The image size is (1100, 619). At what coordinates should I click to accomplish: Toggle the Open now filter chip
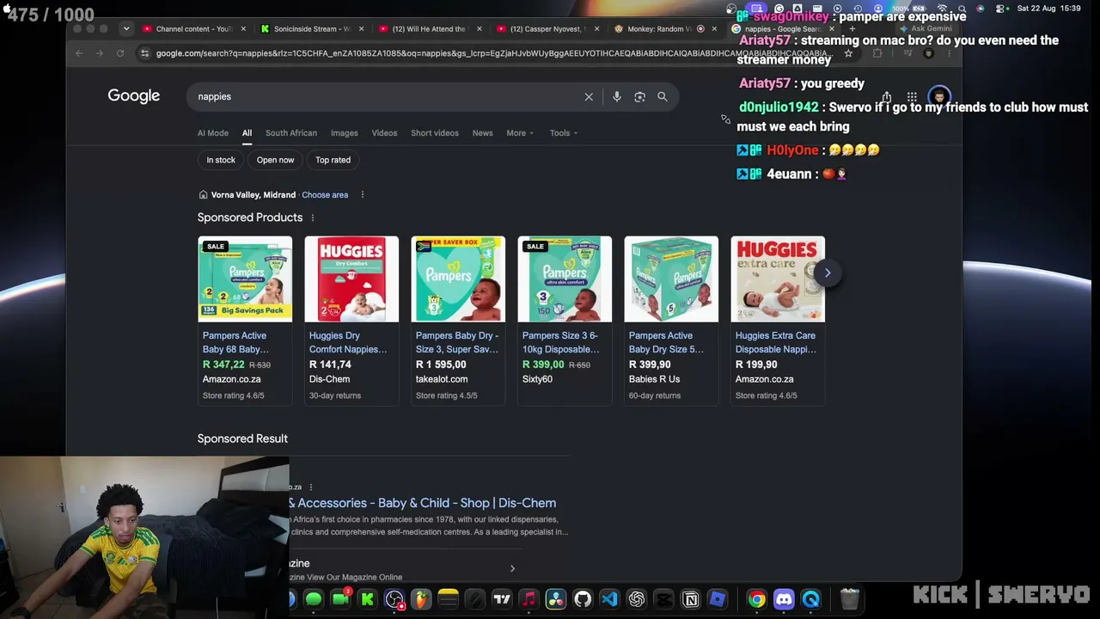tap(275, 160)
